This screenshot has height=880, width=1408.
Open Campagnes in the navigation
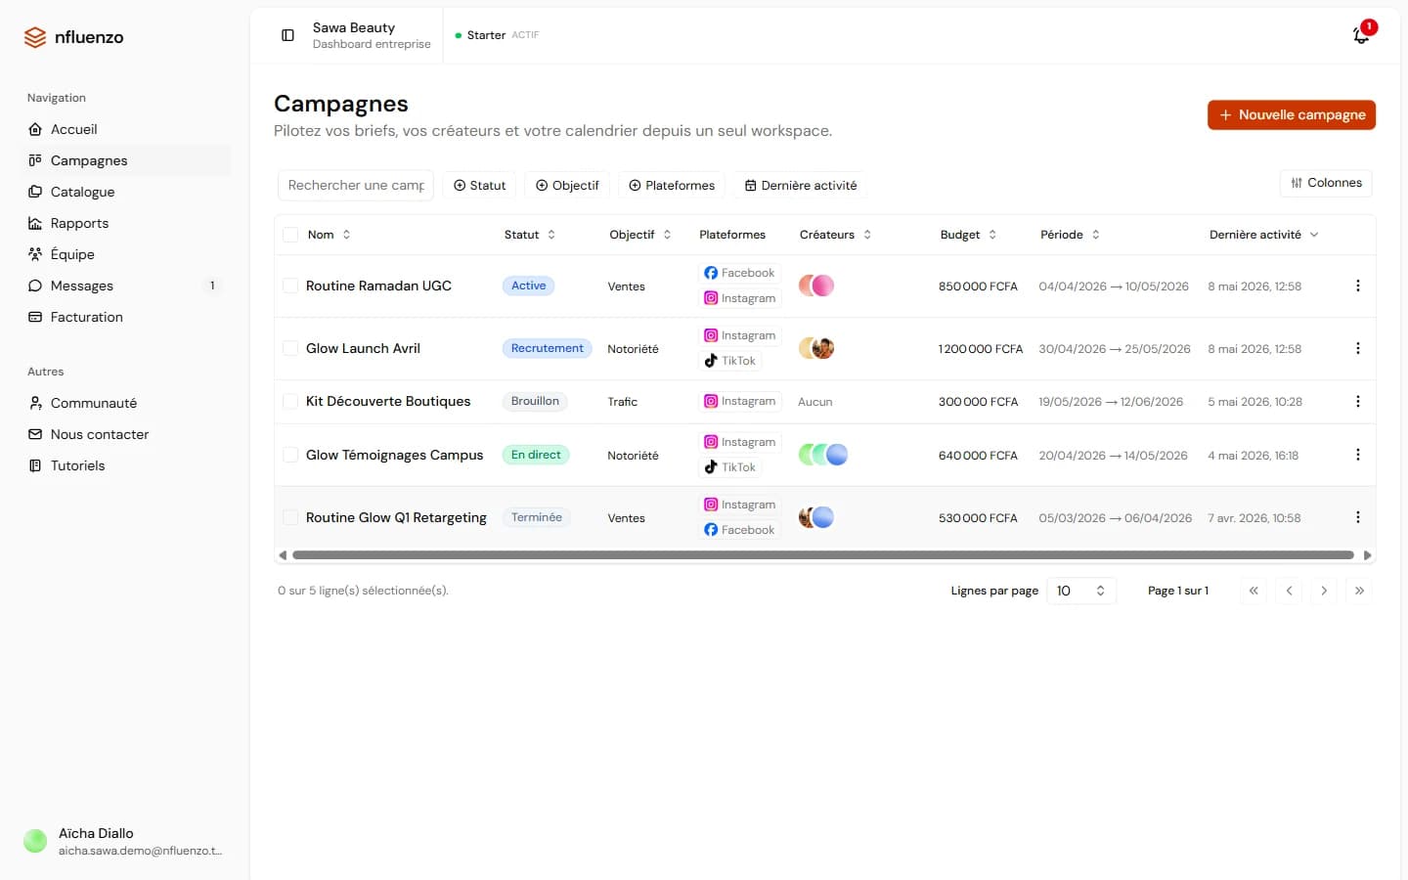[127, 160]
